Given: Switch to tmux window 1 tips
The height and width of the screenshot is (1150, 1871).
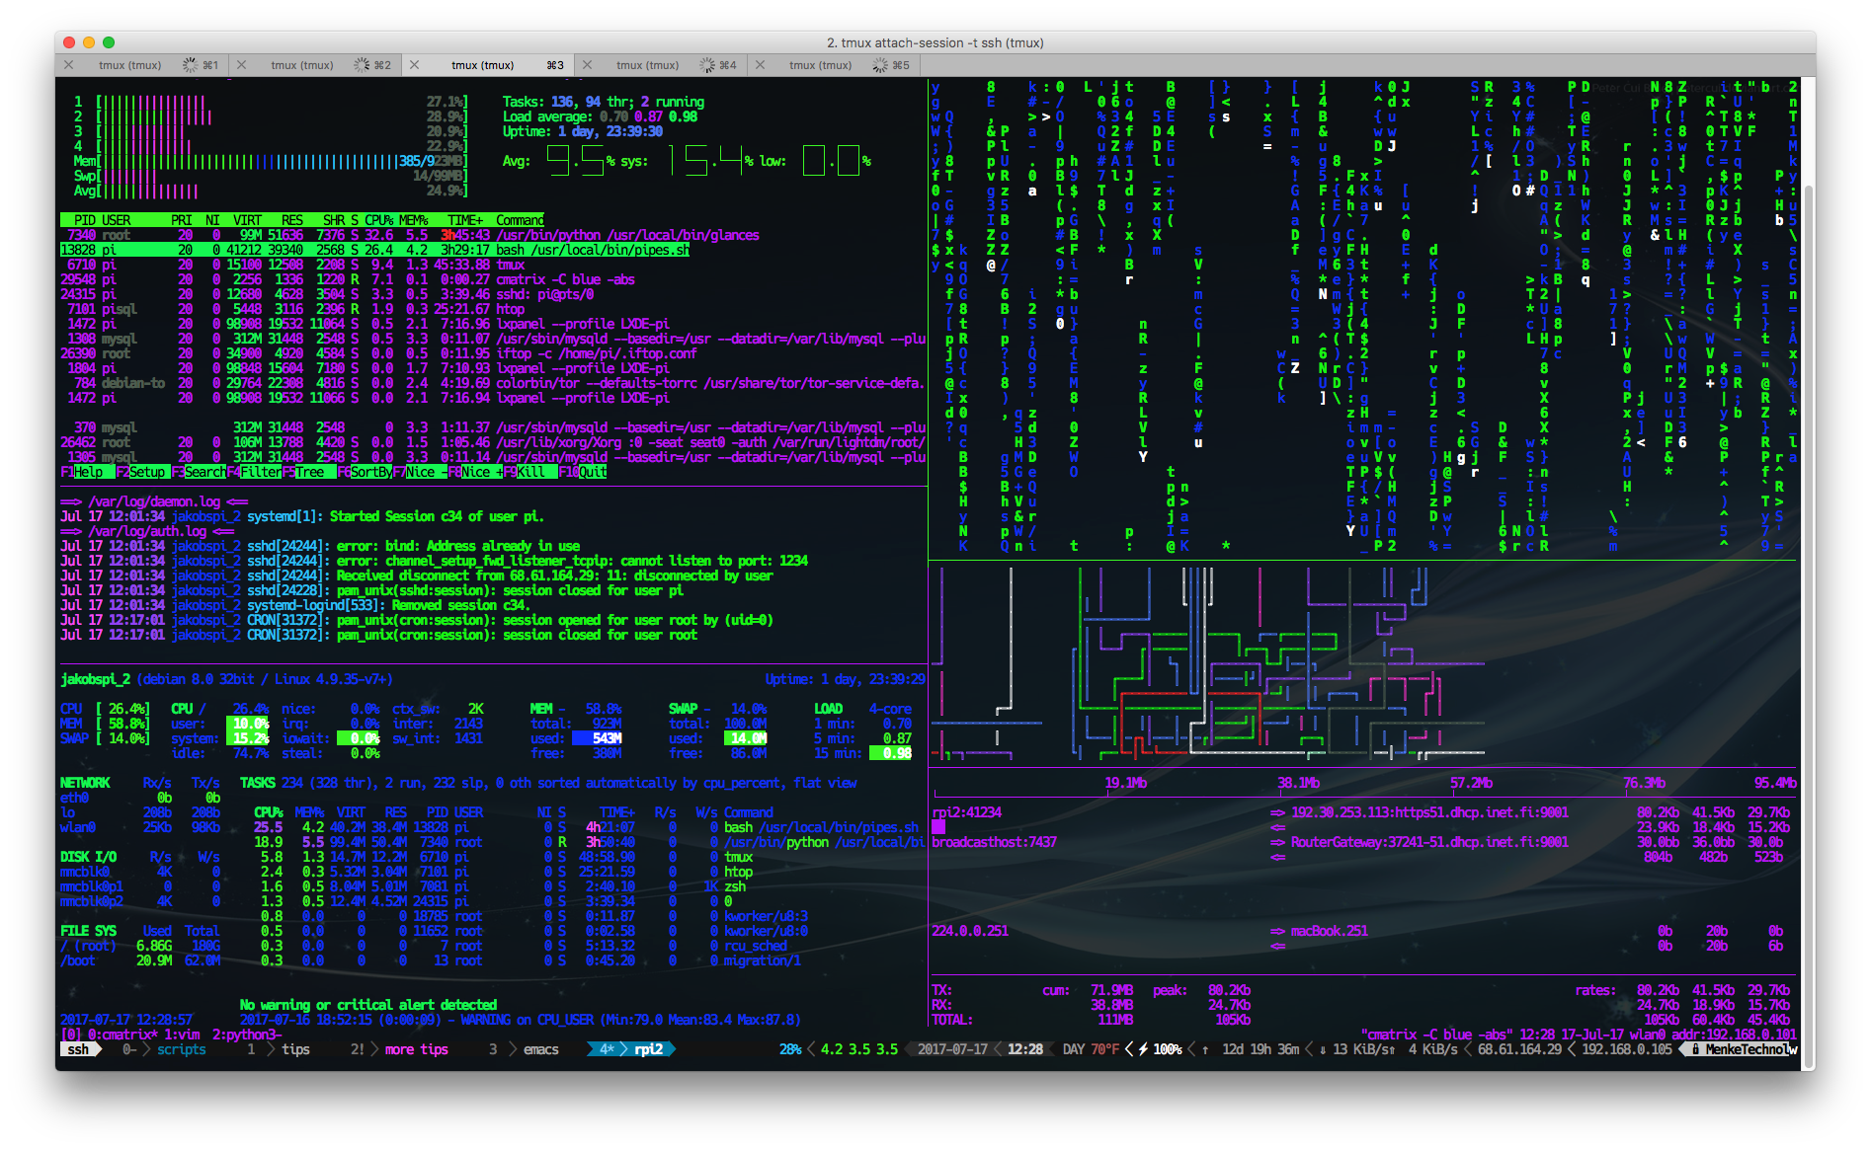Looking at the screenshot, I should click(279, 1049).
